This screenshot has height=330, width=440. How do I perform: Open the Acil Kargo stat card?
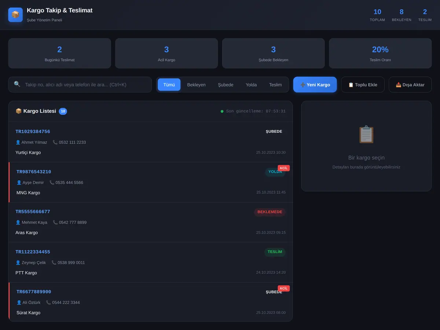pos(166,53)
